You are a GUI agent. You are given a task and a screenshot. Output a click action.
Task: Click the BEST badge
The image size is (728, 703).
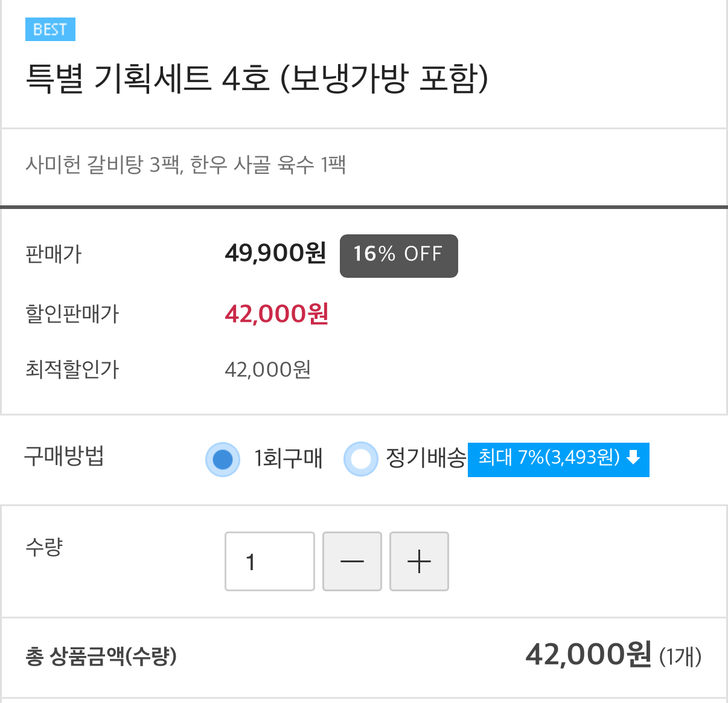[50, 29]
